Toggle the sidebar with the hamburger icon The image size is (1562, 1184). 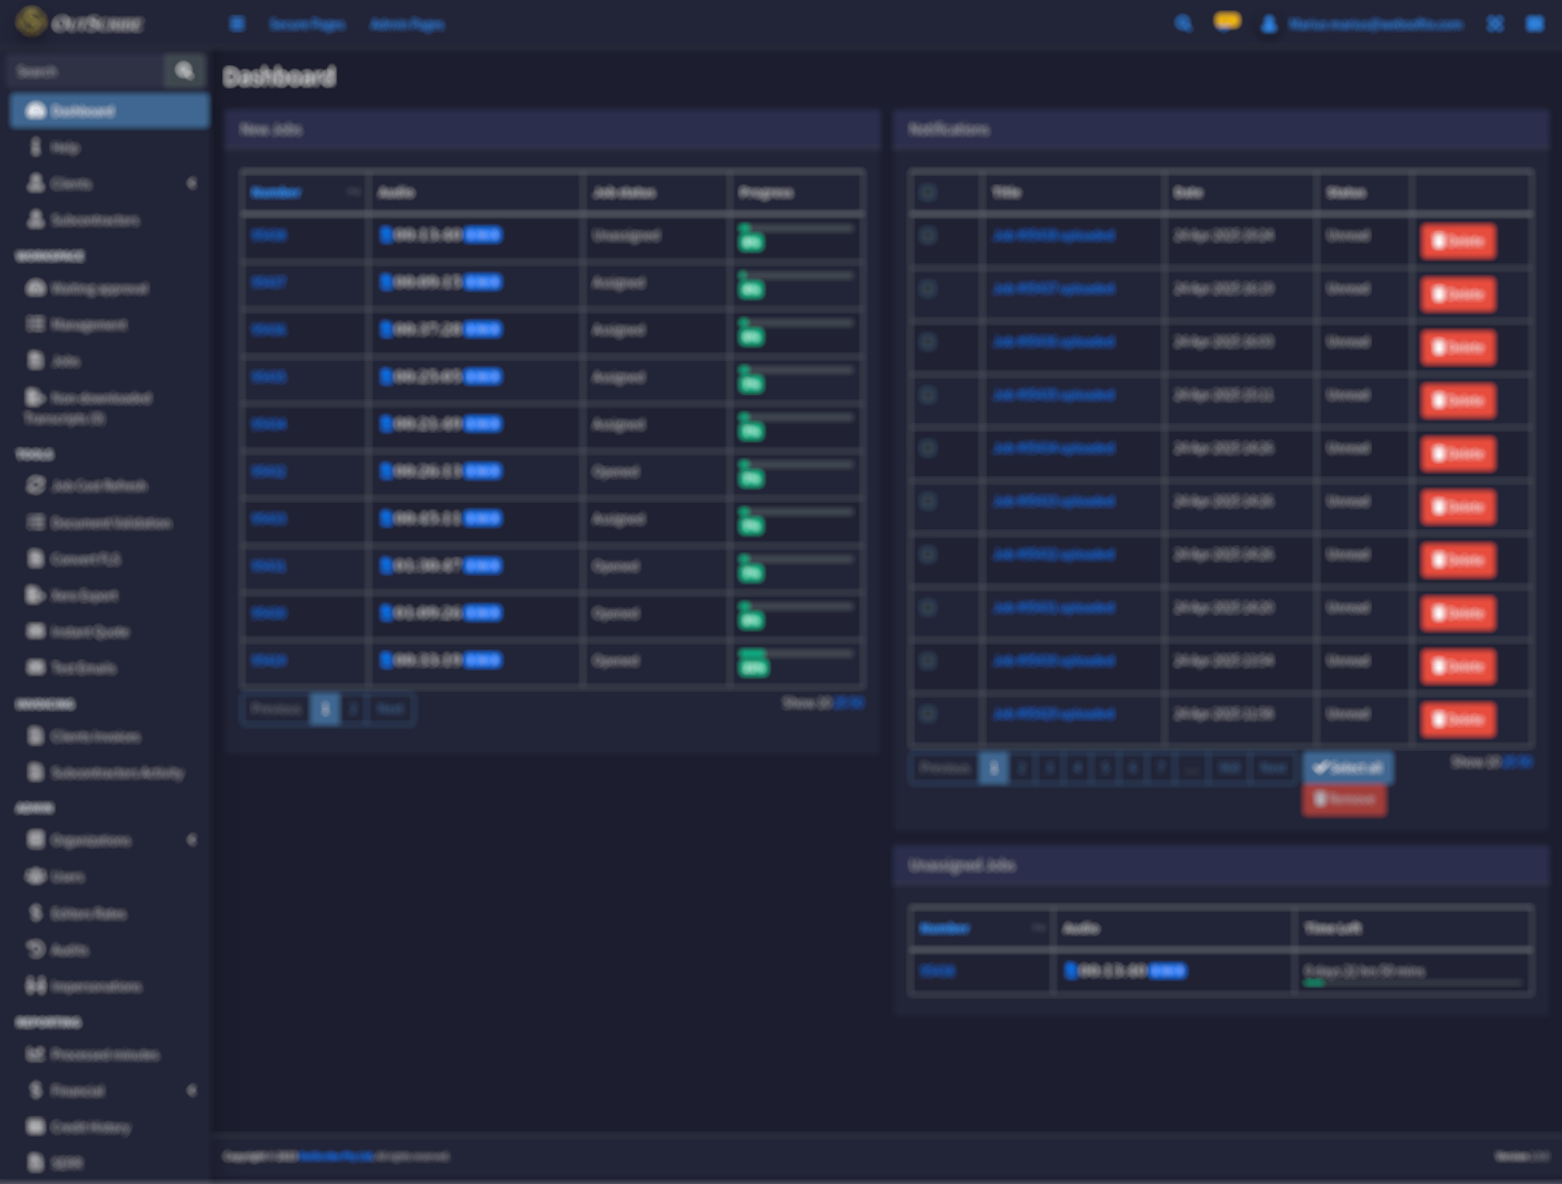[x=237, y=24]
